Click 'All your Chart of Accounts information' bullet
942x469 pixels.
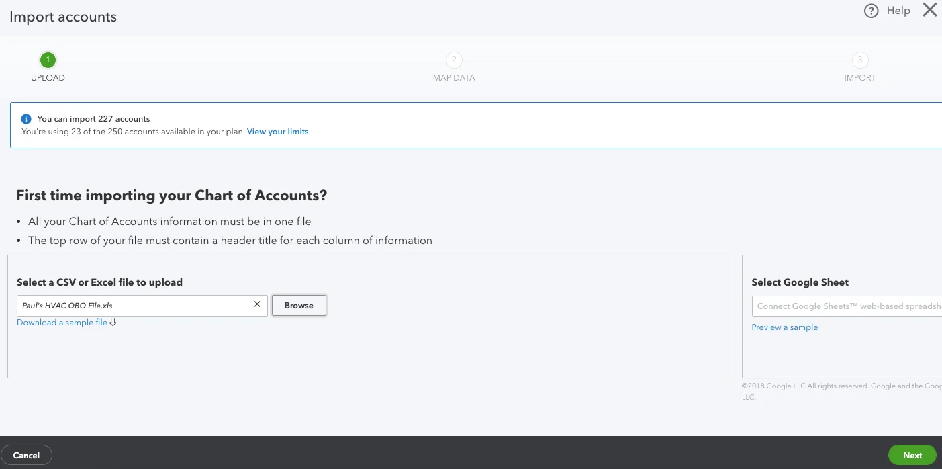point(170,222)
